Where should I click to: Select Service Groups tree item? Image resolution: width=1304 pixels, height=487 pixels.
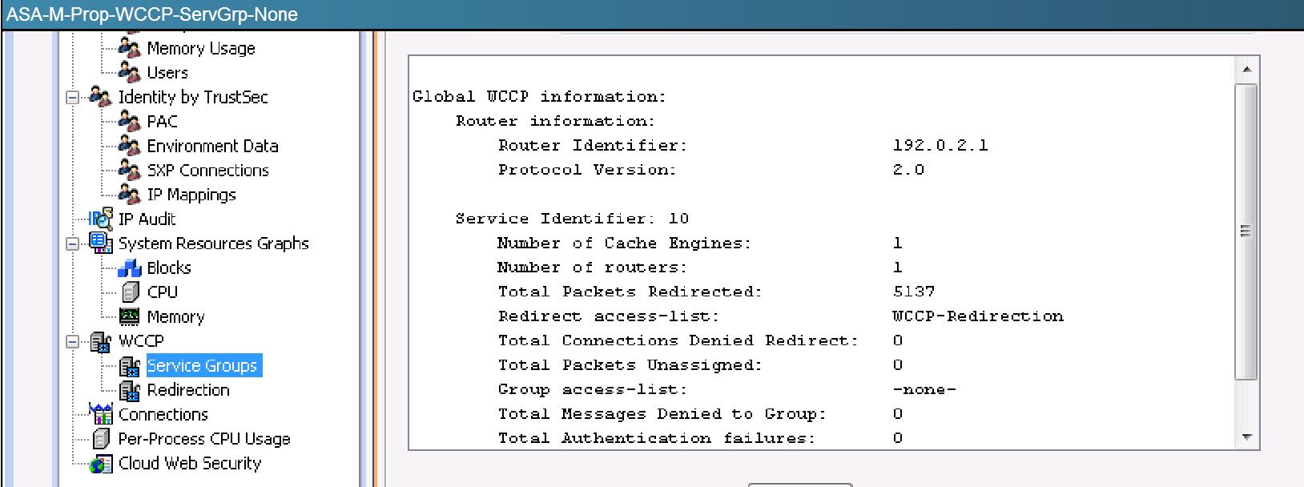(203, 366)
